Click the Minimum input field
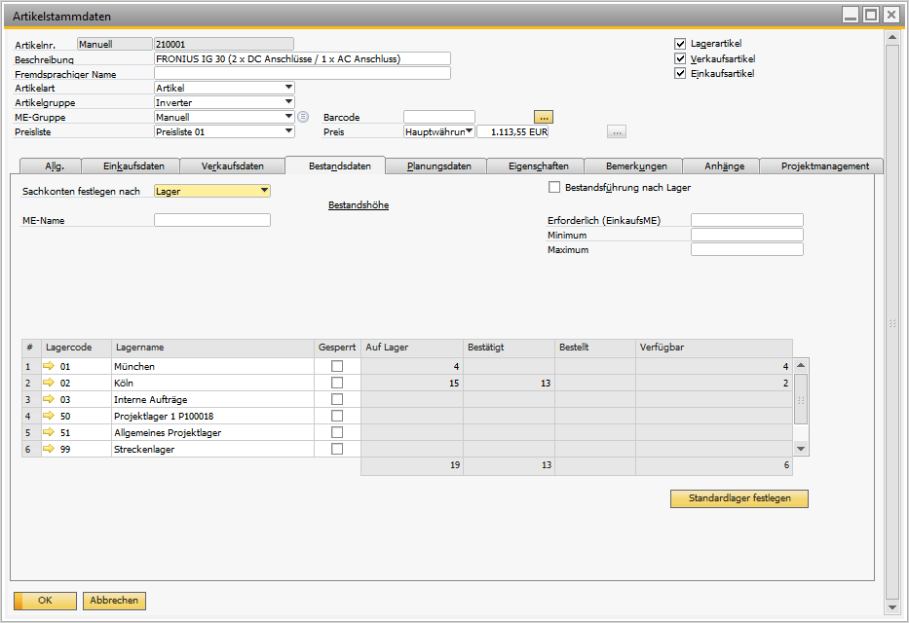Image resolution: width=909 pixels, height=623 pixels. (746, 235)
